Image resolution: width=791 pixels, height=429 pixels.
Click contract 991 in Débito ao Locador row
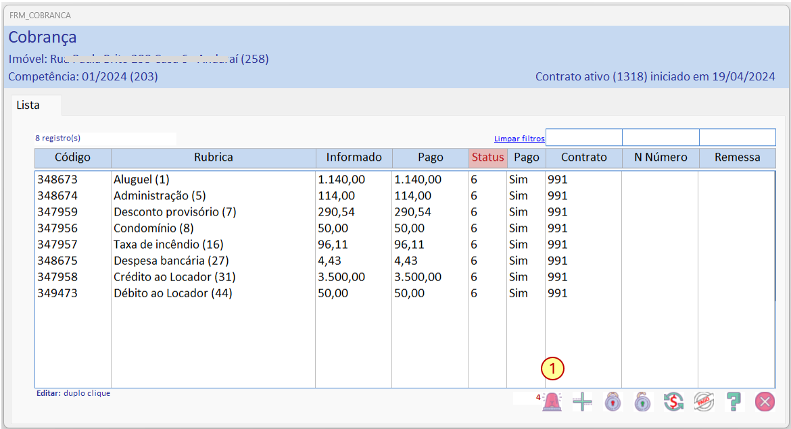point(558,293)
